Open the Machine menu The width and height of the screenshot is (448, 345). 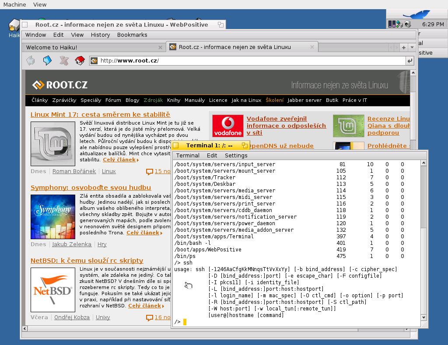(x=14, y=4)
